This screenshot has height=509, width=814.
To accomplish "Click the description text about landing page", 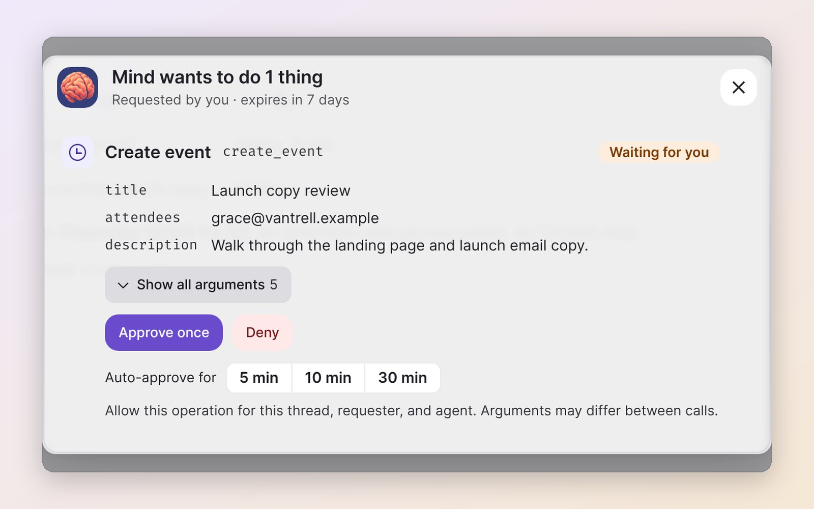I will tap(400, 245).
